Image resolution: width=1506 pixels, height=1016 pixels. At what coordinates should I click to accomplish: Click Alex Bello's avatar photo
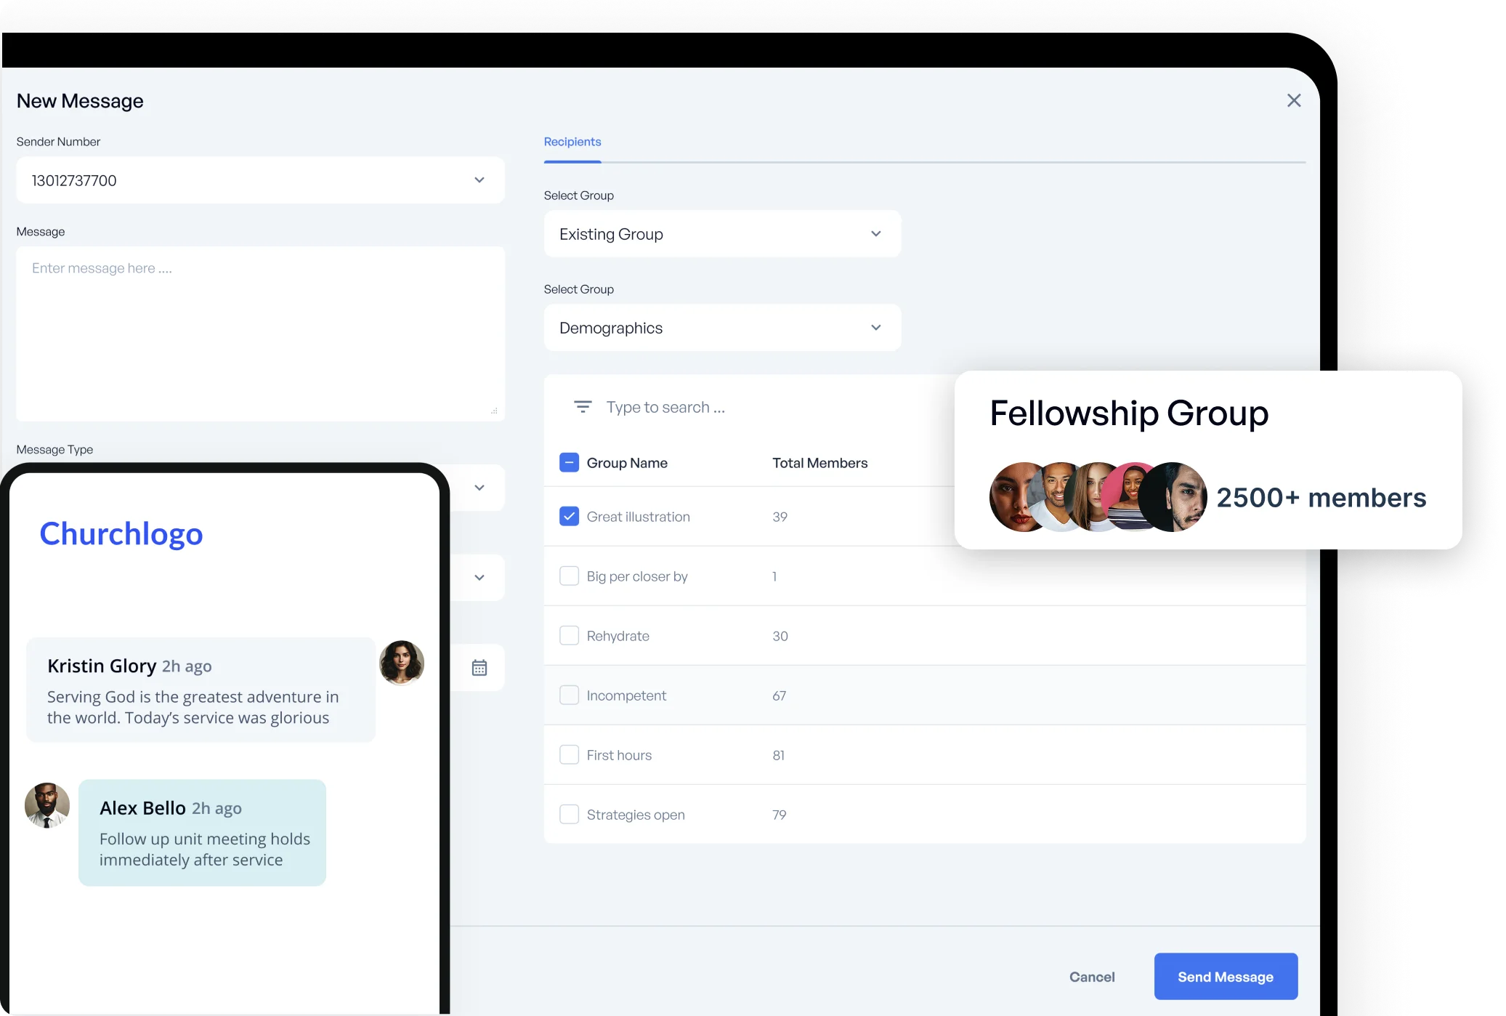pyautogui.click(x=47, y=805)
